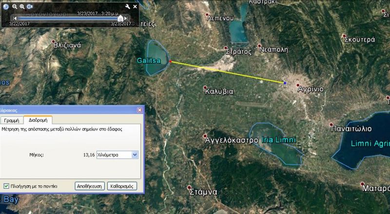Click the red start point of yellow line
This screenshot has width=390, height=214.
pos(170,62)
